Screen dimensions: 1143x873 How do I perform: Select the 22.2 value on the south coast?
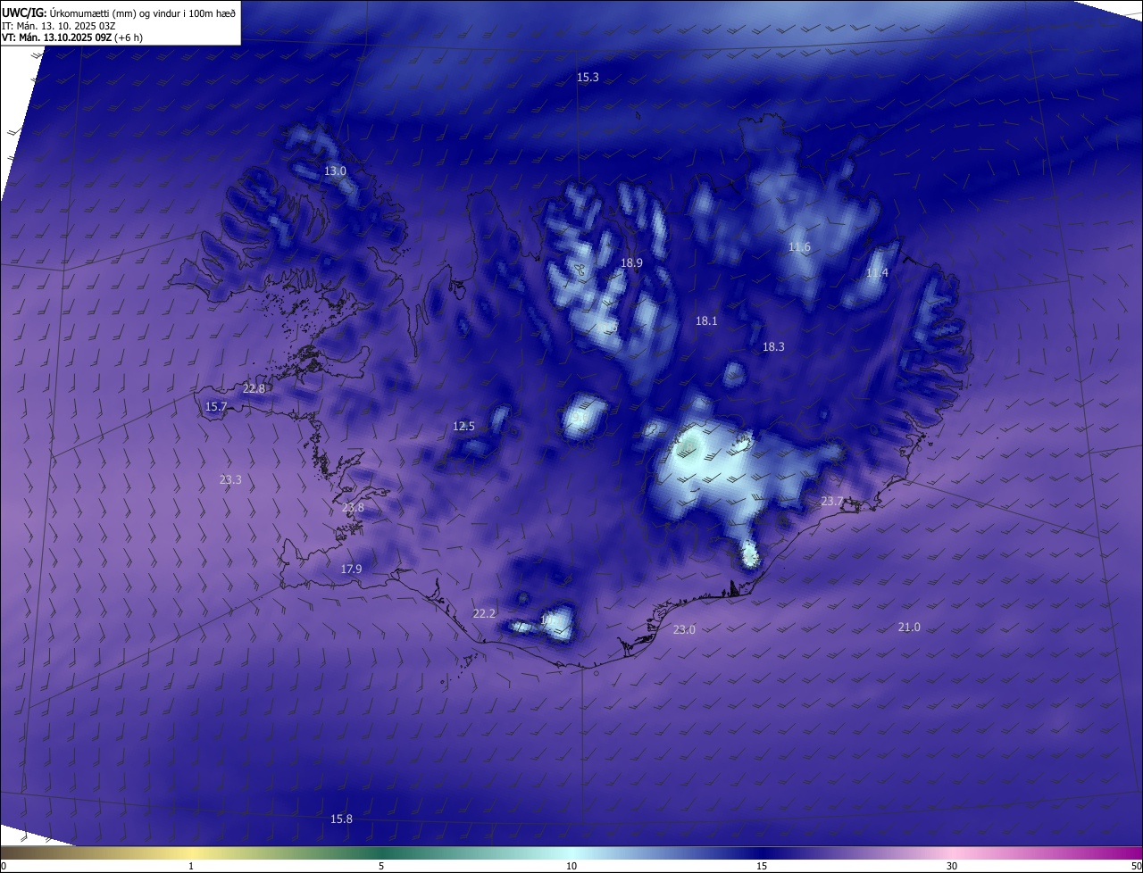click(484, 614)
